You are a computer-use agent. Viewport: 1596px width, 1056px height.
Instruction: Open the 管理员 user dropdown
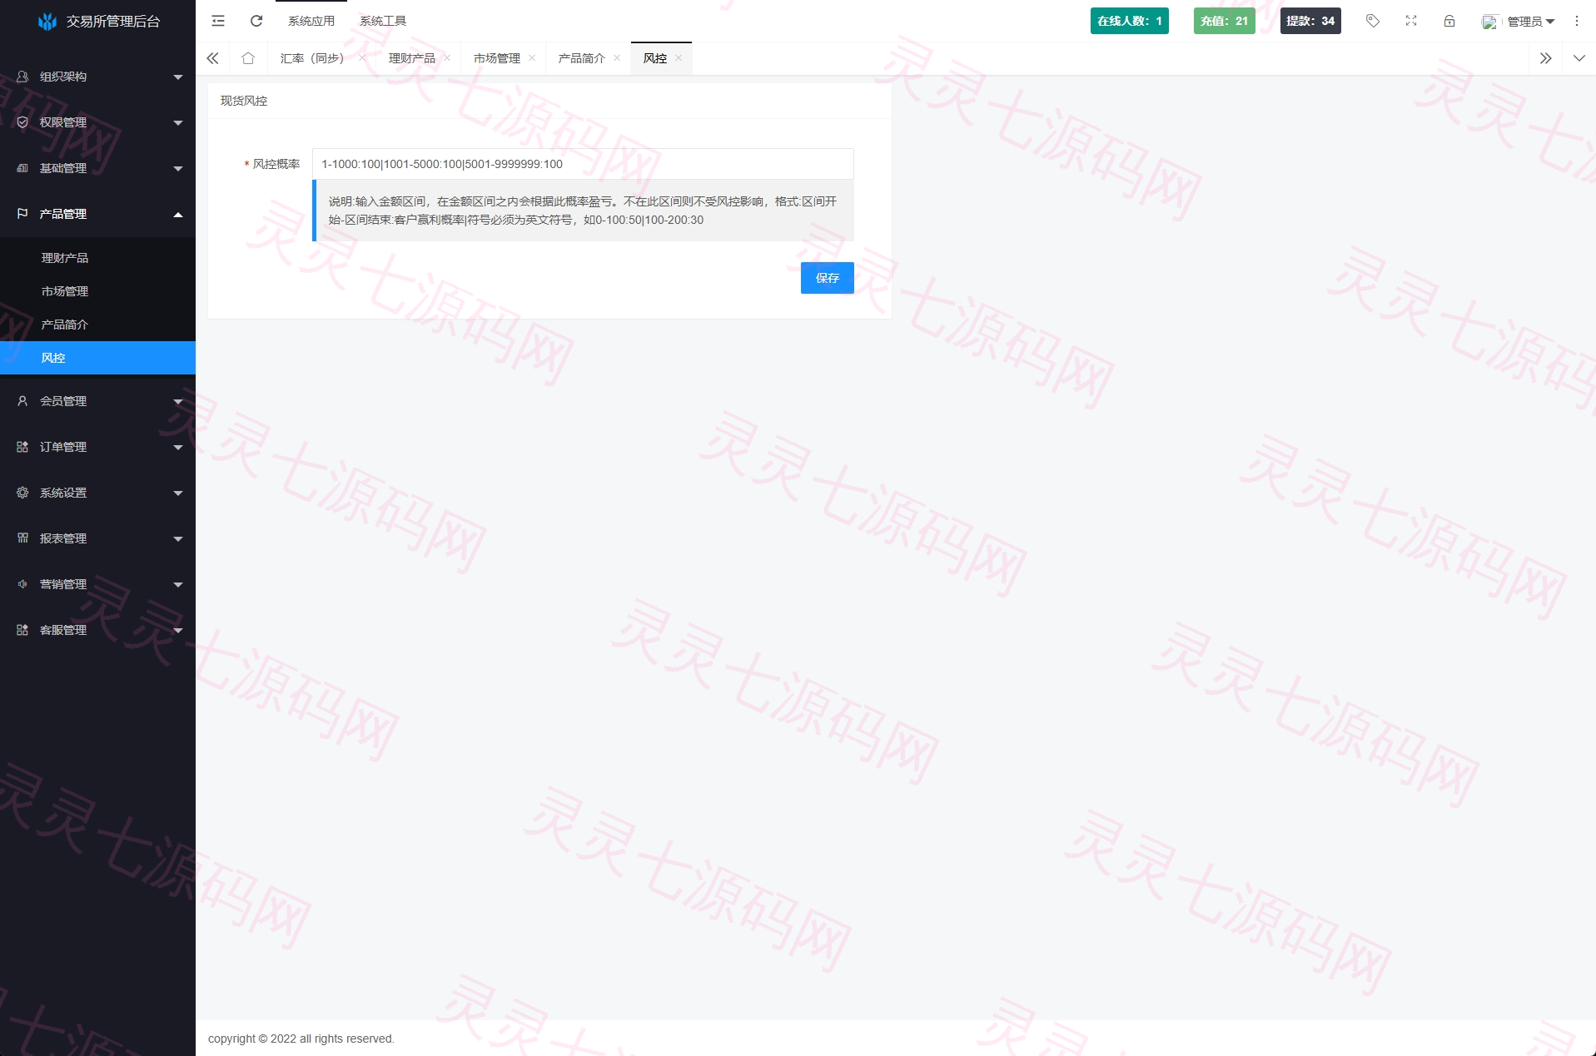(1519, 22)
